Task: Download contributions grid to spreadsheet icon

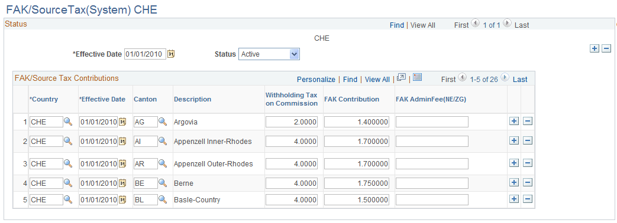Action: tap(418, 77)
